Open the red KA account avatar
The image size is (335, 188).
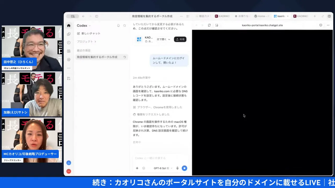click(69, 171)
